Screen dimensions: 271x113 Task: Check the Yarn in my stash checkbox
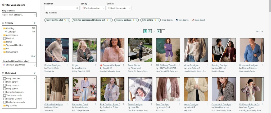click(x=4, y=95)
